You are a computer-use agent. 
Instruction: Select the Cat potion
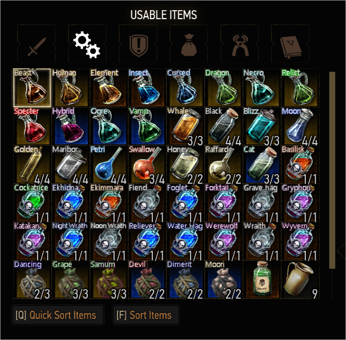click(x=262, y=165)
